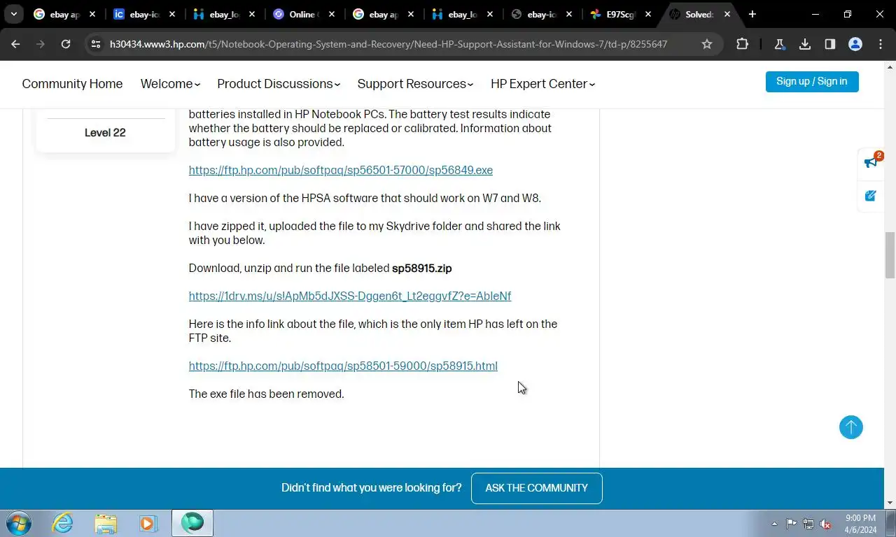Click the blue scroll-to-top arrow button
Viewport: 896px width, 537px height.
[851, 427]
